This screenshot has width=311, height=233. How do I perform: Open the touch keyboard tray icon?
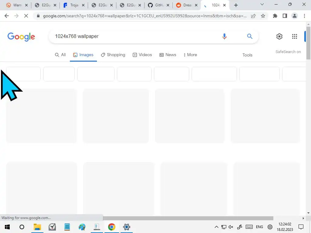(x=249, y=227)
